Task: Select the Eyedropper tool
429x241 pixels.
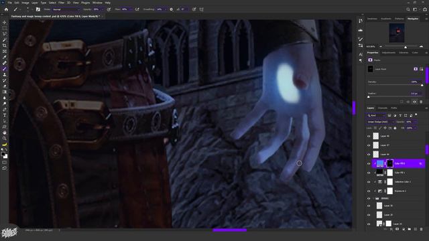Action: point(5,57)
